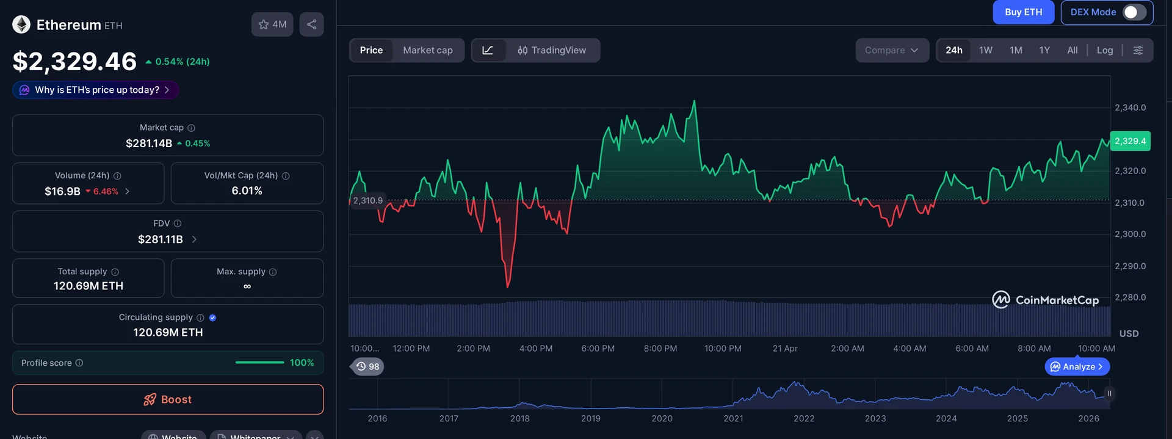
Task: Click the $16.9B volume value
Action: pos(62,191)
